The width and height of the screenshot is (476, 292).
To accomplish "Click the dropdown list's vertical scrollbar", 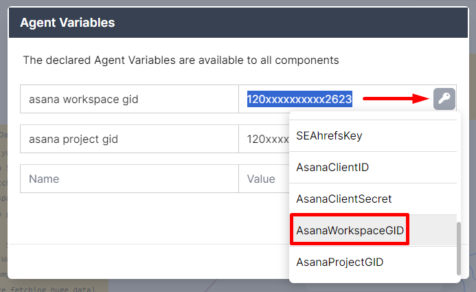I will pos(459,248).
